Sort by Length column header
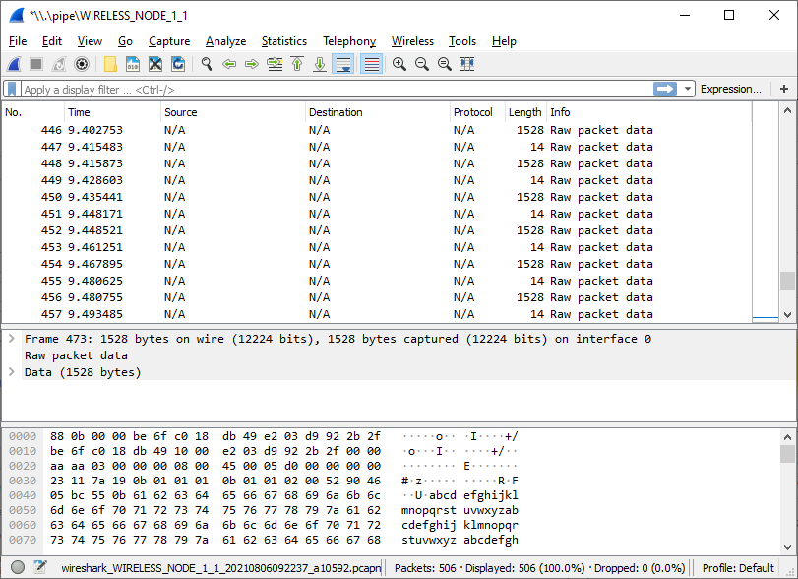This screenshot has width=798, height=579. pos(525,112)
